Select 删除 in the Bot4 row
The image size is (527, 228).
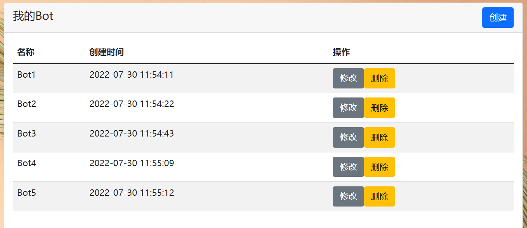[380, 167]
